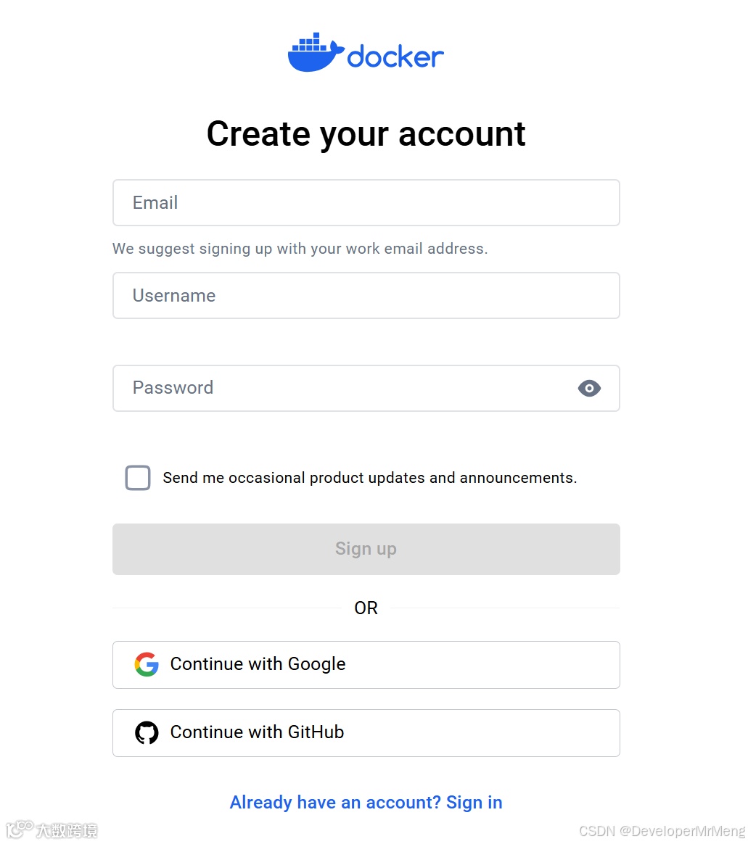Click the OR divider label
This screenshot has width=748, height=844.
[x=366, y=608]
